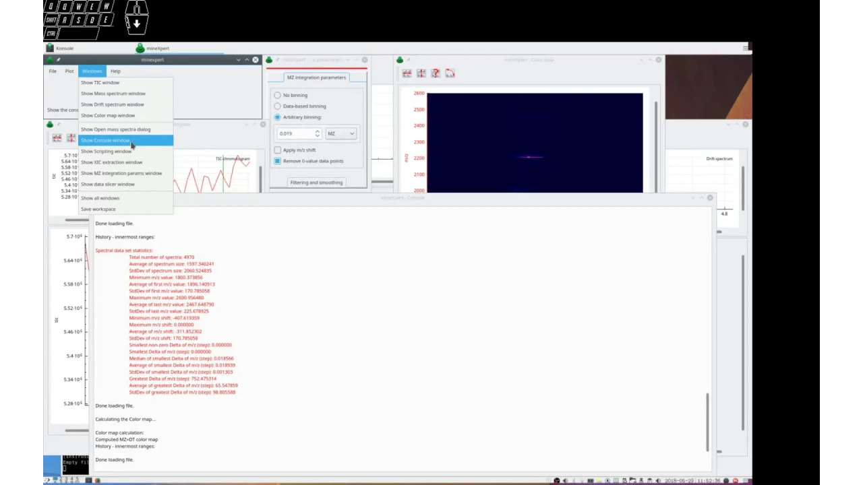Screen dimensions: 863x485
Task: Choose Show data slicer window
Action: (125, 184)
